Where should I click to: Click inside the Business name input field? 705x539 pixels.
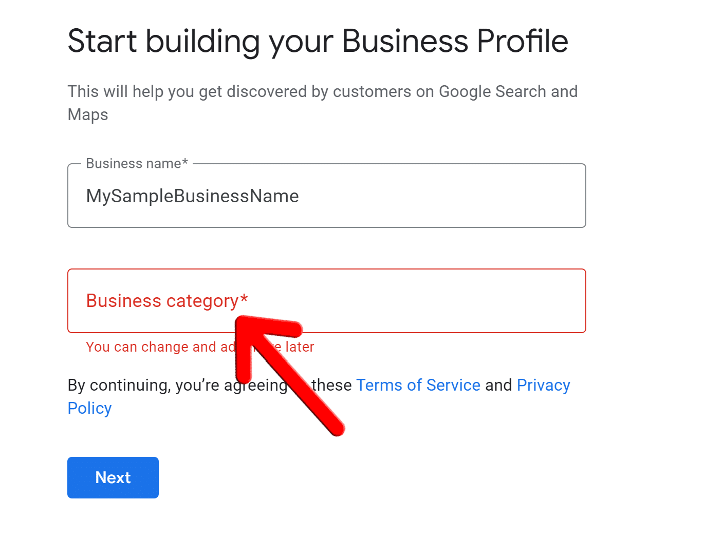point(326,196)
